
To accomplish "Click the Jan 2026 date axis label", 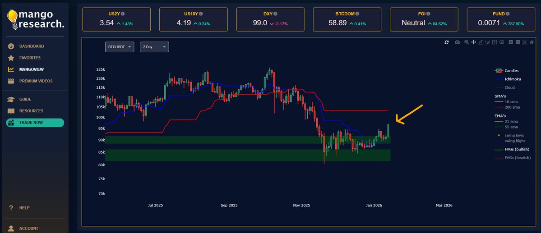I will [x=374, y=206].
